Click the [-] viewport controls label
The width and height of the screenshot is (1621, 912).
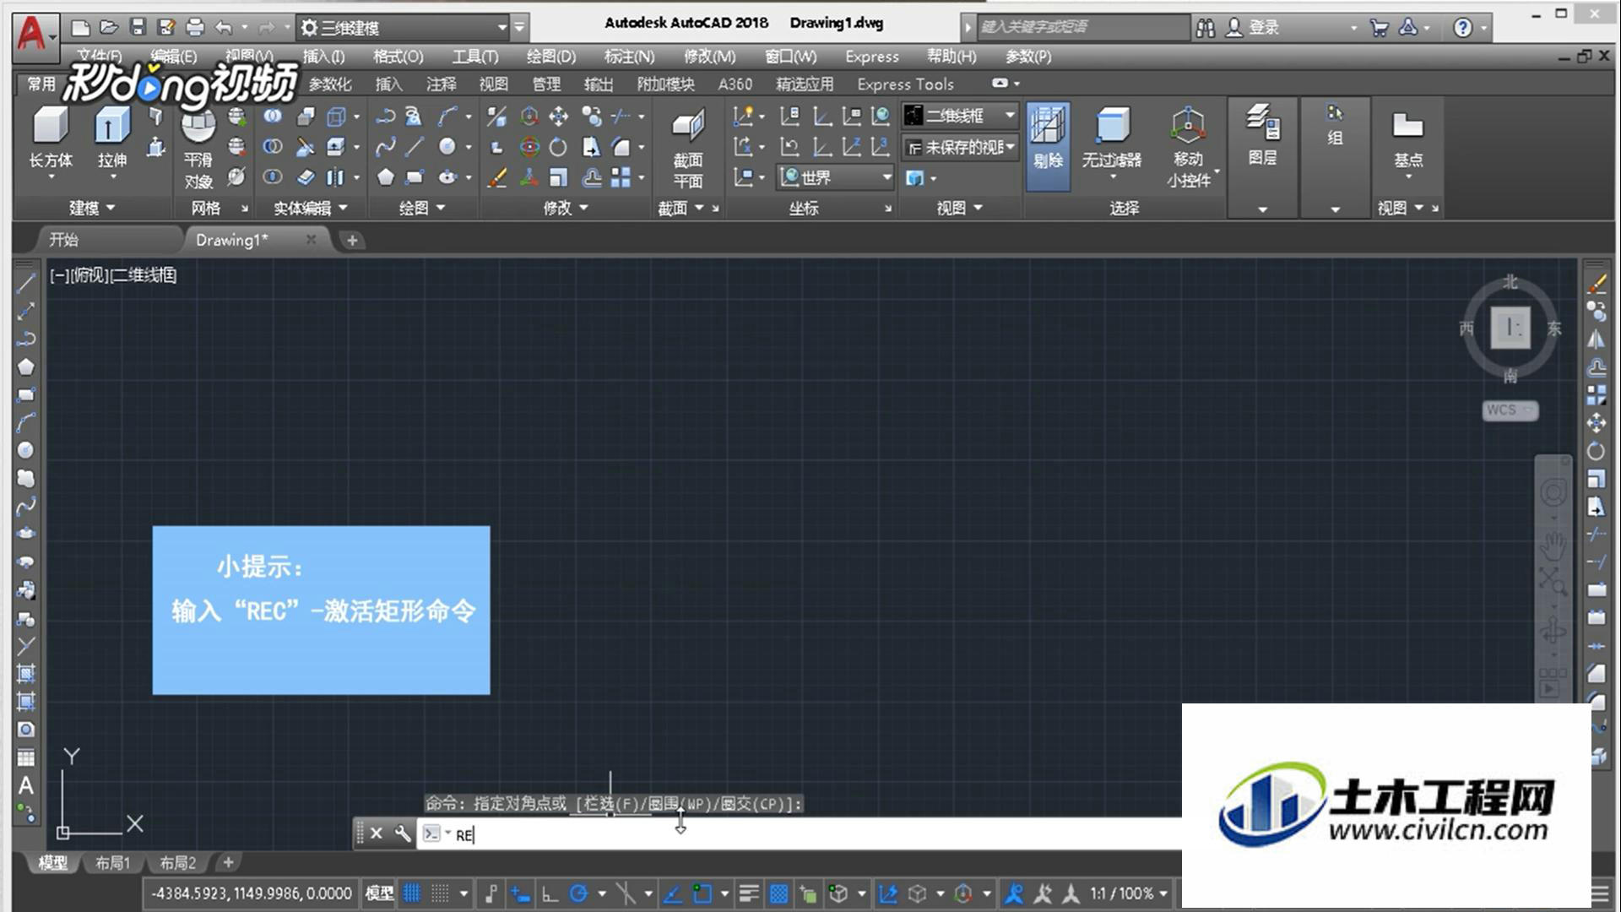click(x=58, y=275)
